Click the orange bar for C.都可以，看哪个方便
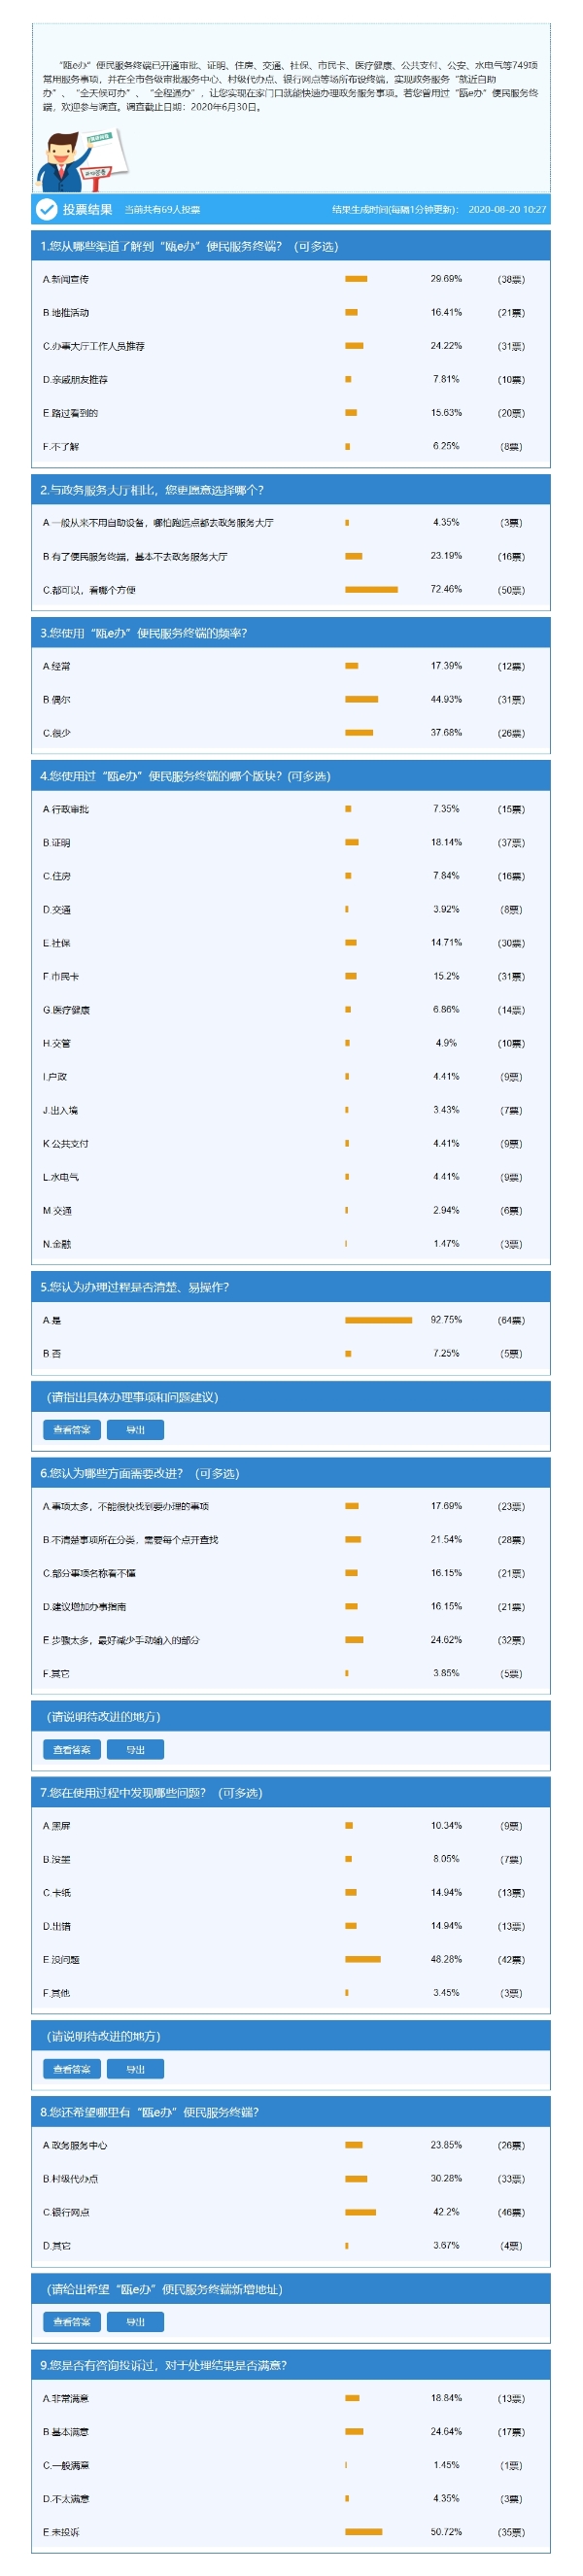The width and height of the screenshot is (583, 2576). tap(371, 589)
